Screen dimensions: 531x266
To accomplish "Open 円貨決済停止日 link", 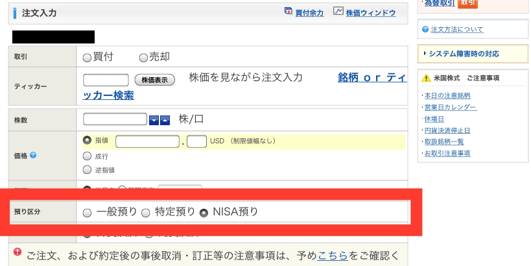I will click(447, 130).
